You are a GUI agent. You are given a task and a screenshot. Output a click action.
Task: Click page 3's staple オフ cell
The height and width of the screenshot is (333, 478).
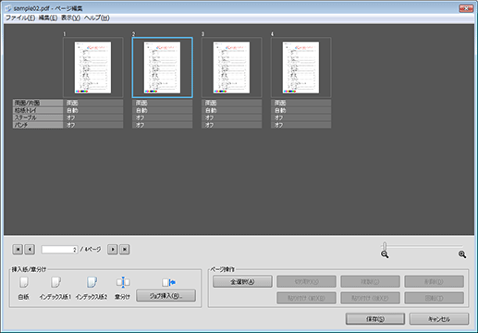coord(232,117)
